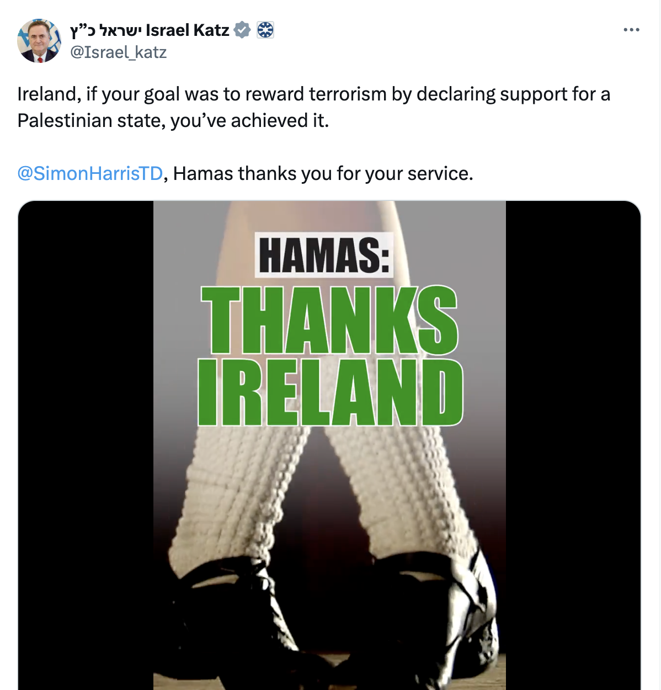Screen dimensions: 661x690
Task: Open Israel Katz's profile avatar
Action: point(39,41)
